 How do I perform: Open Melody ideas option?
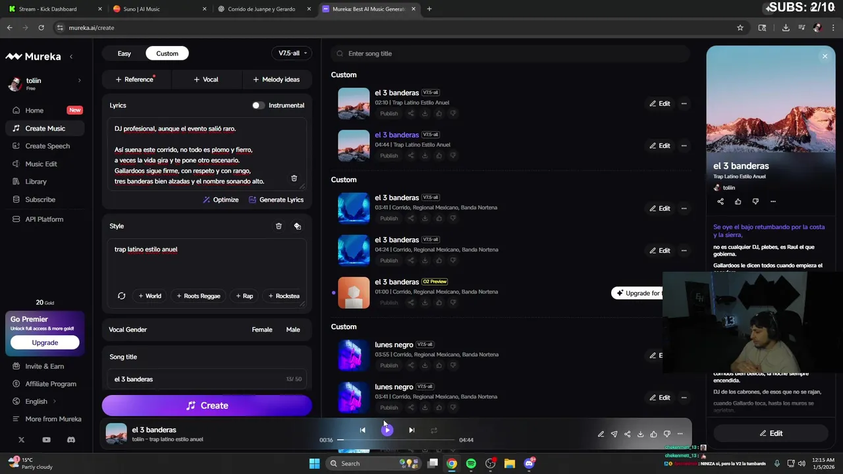pyautogui.click(x=277, y=80)
